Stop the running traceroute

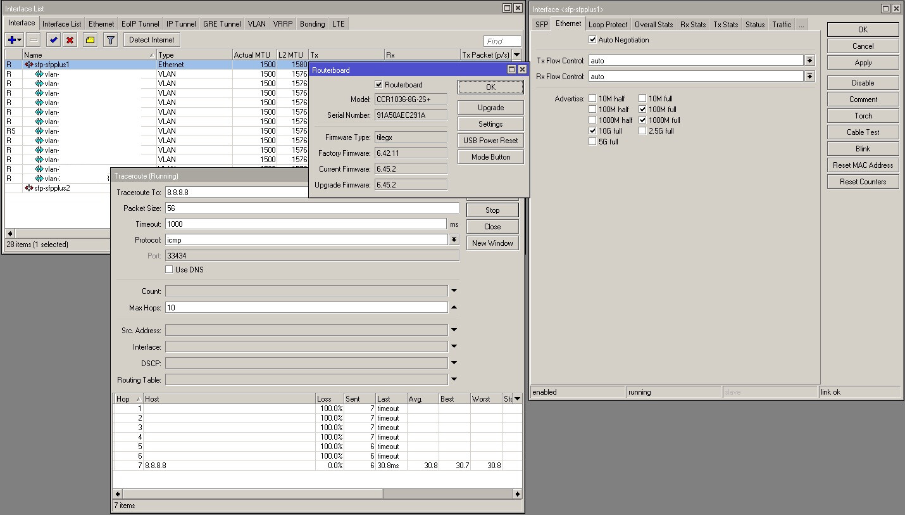492,210
